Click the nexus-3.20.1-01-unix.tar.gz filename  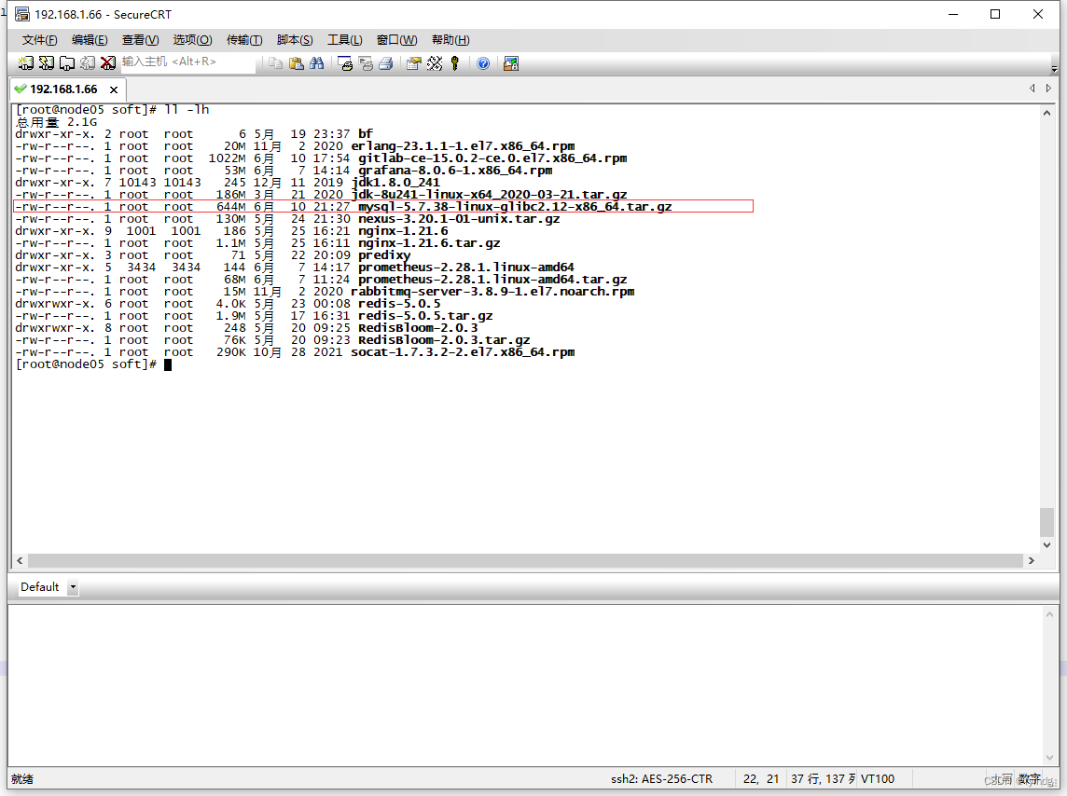coord(459,219)
